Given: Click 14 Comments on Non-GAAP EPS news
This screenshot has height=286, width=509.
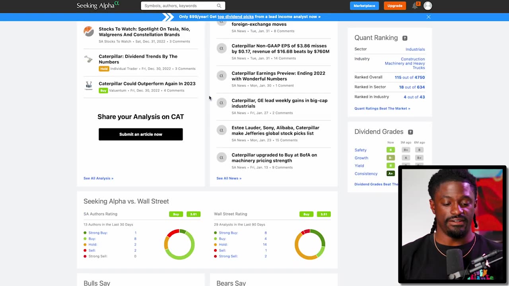Looking at the screenshot, I should [285, 58].
